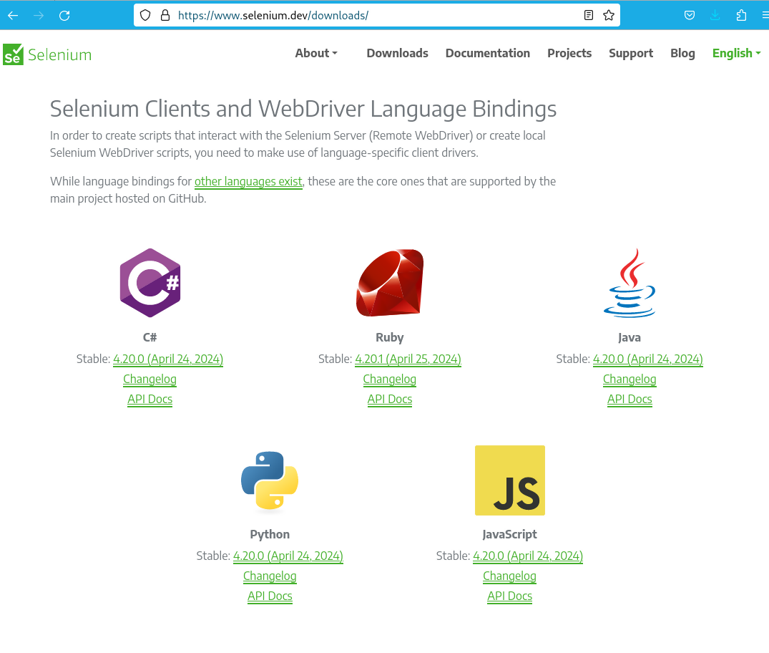Click the 'JavaScript' label text
Viewport: 769px width, 653px height.
click(509, 534)
